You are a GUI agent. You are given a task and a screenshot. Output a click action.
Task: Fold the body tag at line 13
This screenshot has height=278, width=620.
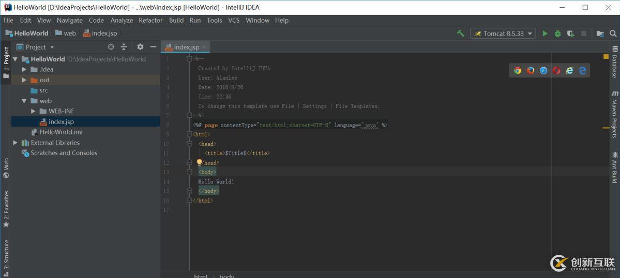point(189,172)
